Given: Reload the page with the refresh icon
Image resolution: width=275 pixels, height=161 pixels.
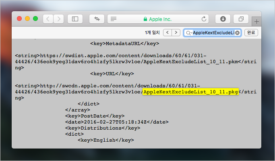Looking at the screenshot, I should tap(204, 19).
